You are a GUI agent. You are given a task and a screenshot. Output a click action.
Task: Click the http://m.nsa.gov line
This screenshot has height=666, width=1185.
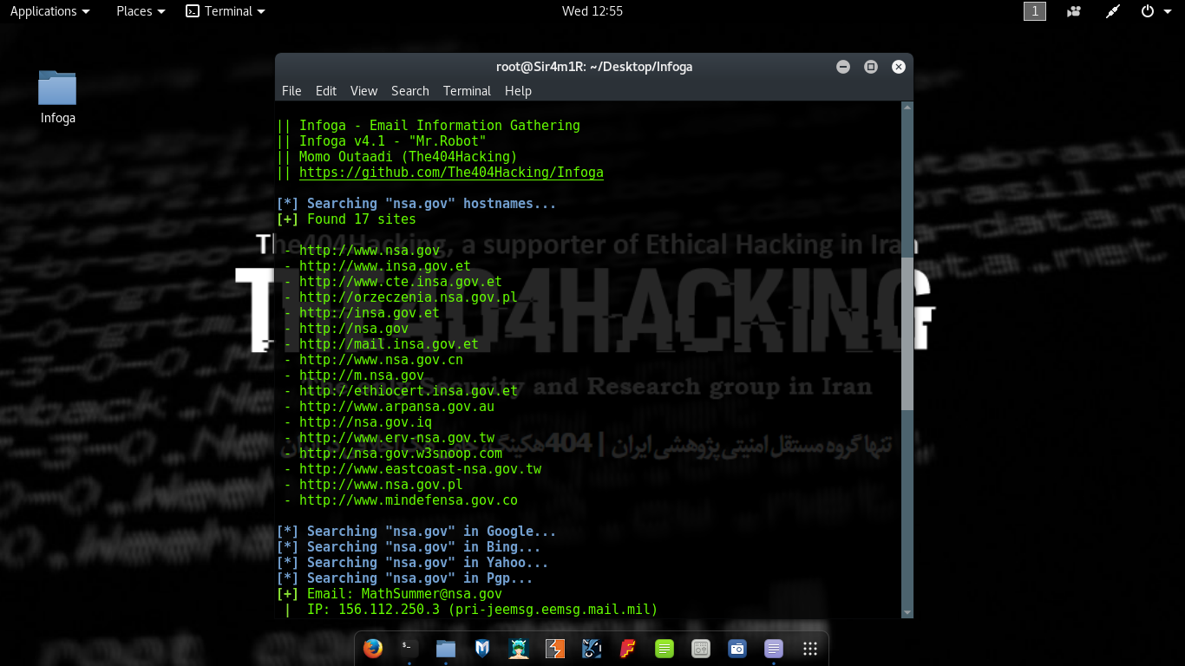[362, 375]
